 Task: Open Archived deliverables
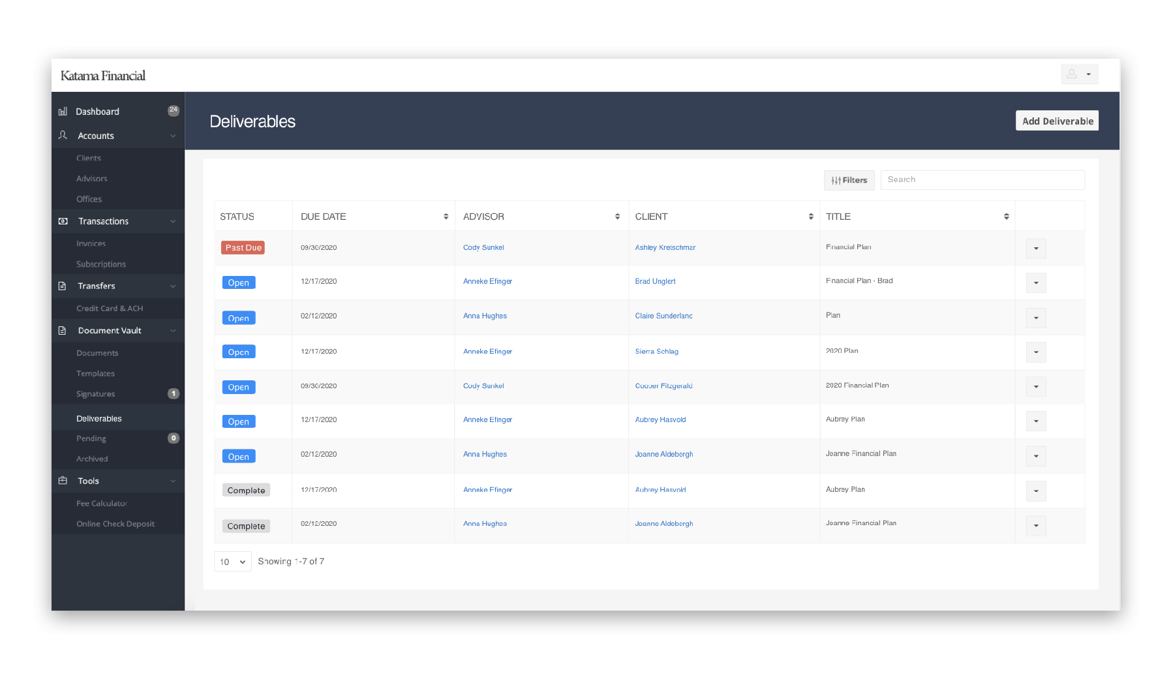(92, 459)
